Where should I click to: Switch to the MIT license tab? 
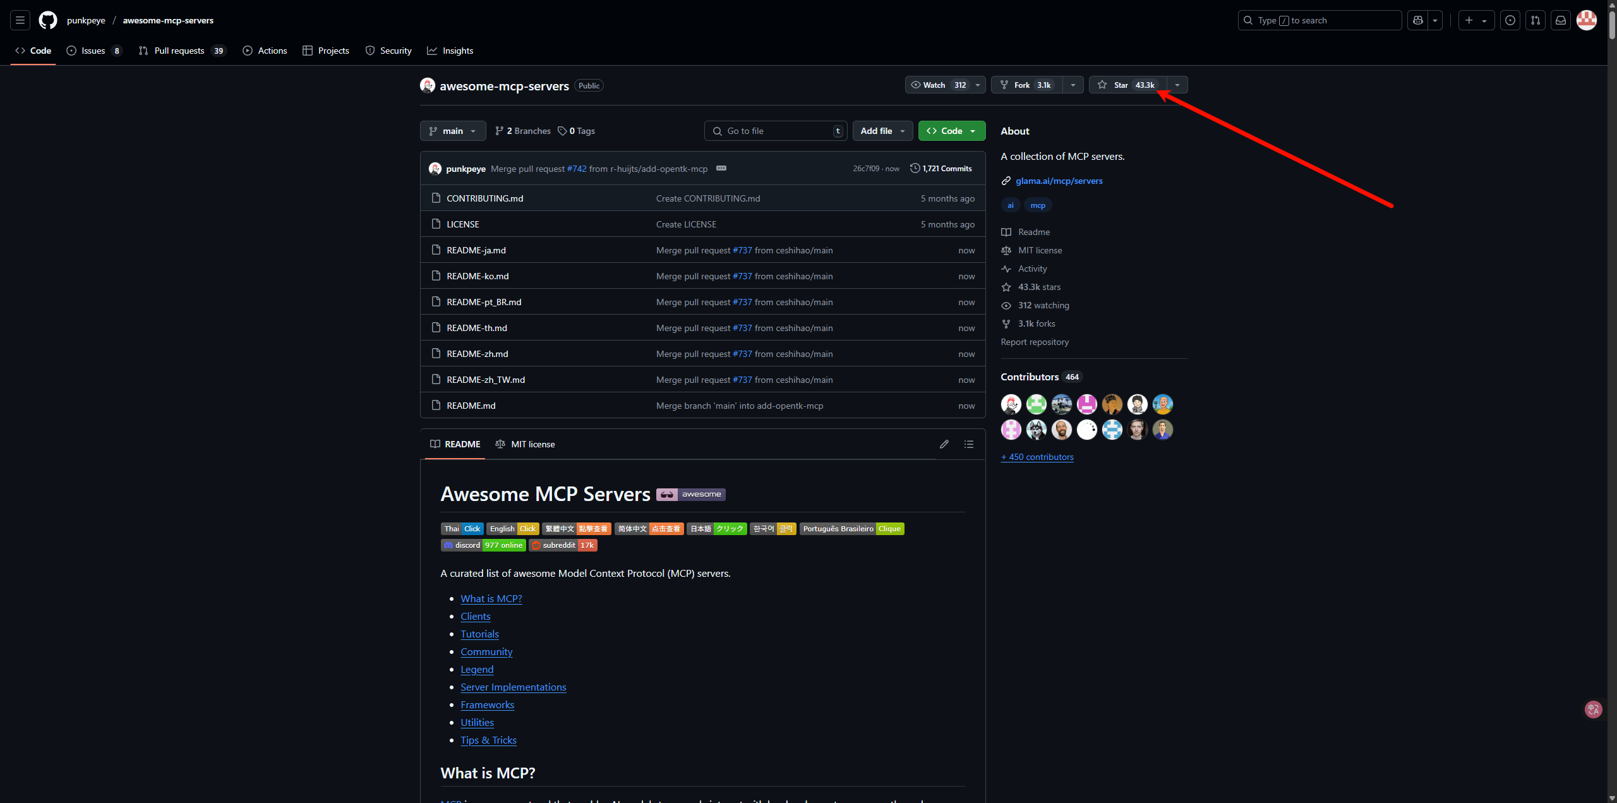pos(525,444)
